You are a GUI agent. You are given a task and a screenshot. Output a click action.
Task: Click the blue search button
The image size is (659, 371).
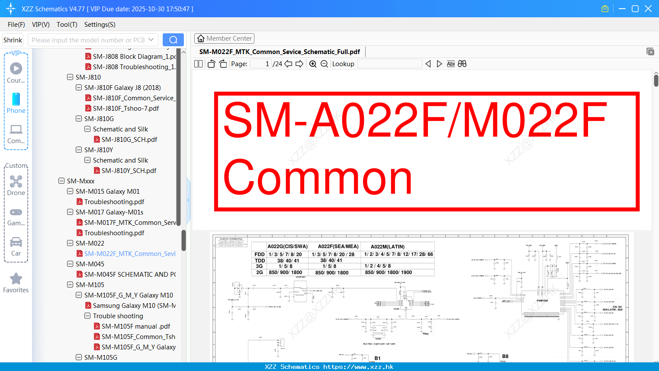click(x=173, y=40)
